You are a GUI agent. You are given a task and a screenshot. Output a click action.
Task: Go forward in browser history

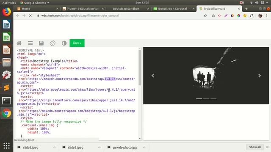(x=24, y=16)
